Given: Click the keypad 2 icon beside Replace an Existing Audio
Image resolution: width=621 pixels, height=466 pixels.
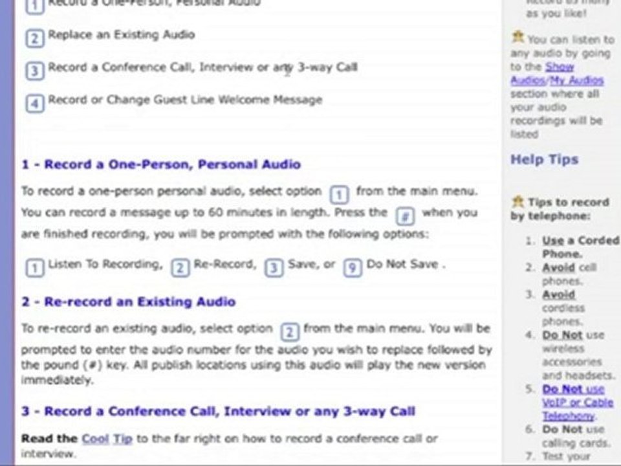Looking at the screenshot, I should (x=35, y=39).
